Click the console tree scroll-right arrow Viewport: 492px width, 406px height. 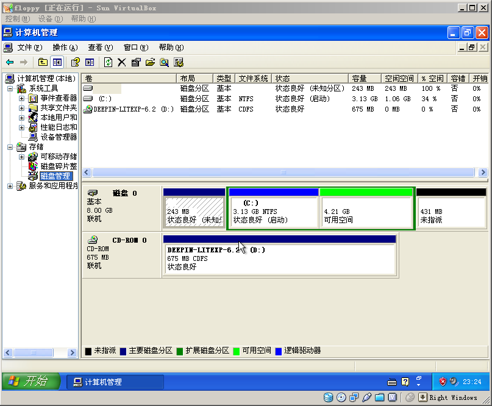72,353
